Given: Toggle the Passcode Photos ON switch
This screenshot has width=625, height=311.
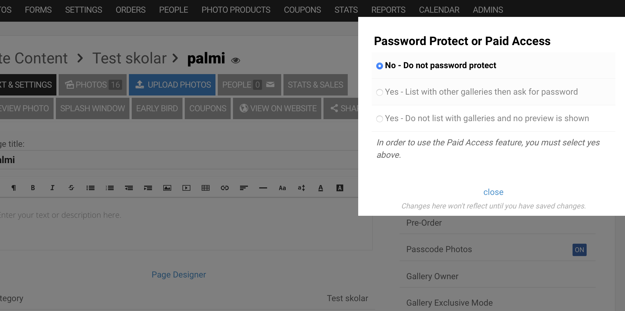Looking at the screenshot, I should (x=579, y=250).
